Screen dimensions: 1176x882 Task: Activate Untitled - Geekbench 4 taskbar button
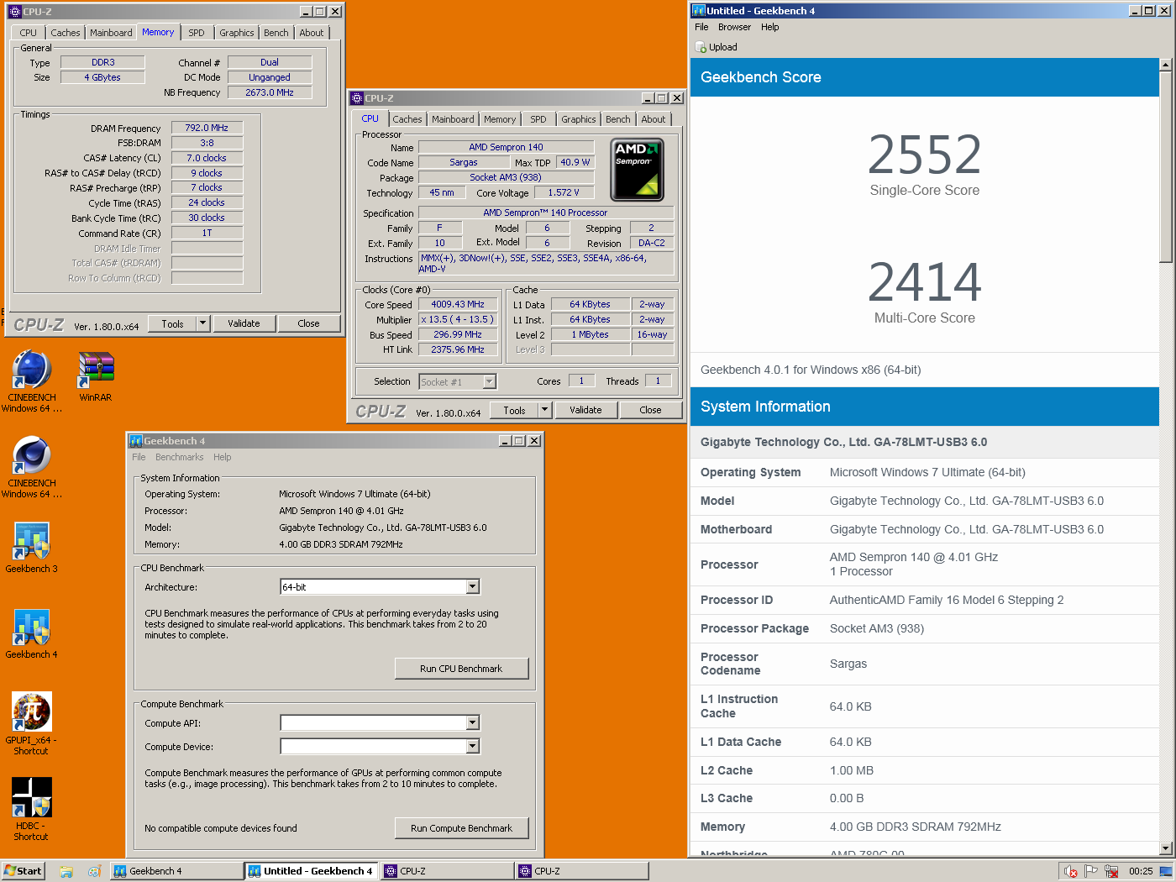click(x=311, y=871)
